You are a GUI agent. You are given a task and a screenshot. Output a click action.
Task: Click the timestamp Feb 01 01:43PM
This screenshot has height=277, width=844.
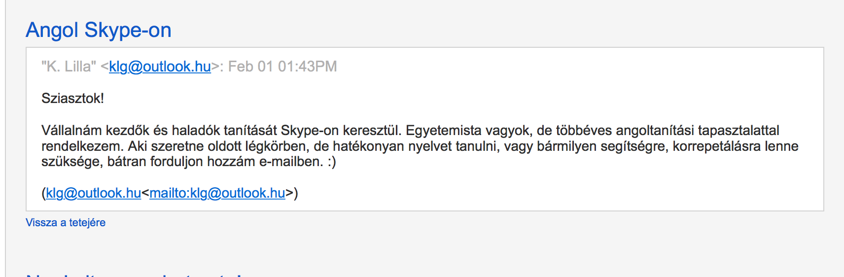pos(282,67)
